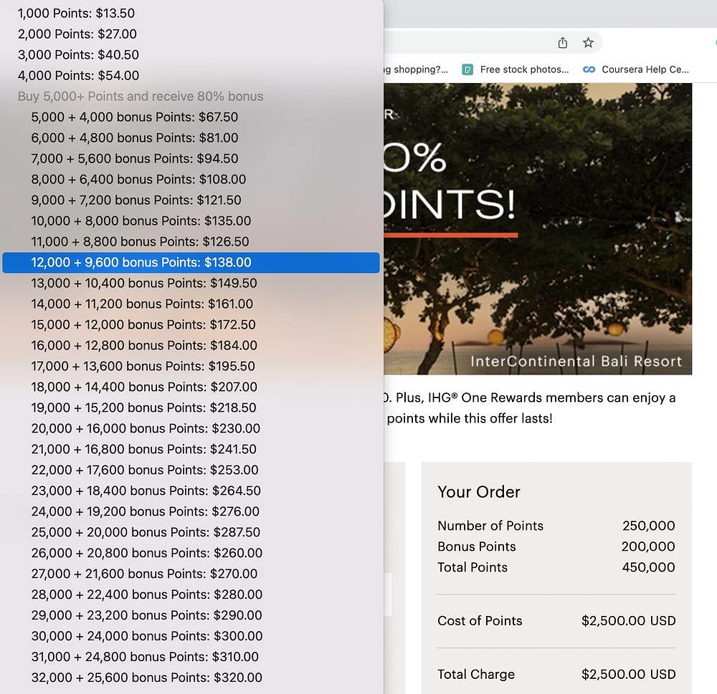Select 1,000 Points: $13.50 option
The width and height of the screenshot is (717, 694).
tap(191, 13)
